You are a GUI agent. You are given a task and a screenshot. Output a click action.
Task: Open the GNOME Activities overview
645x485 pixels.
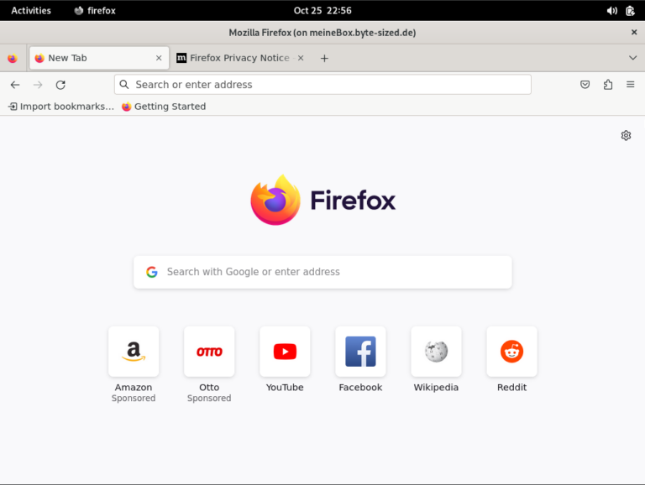click(x=31, y=11)
